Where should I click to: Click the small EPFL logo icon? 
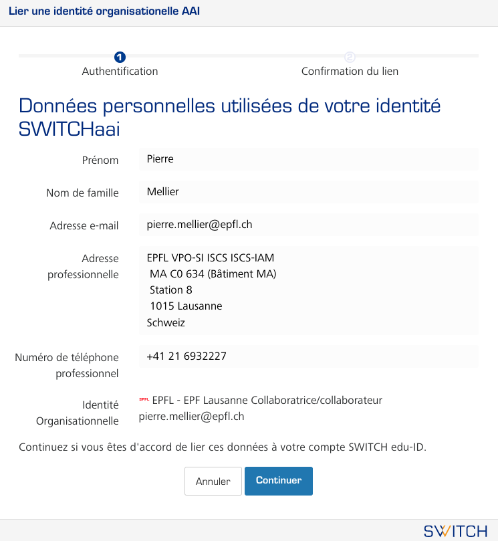click(x=144, y=400)
